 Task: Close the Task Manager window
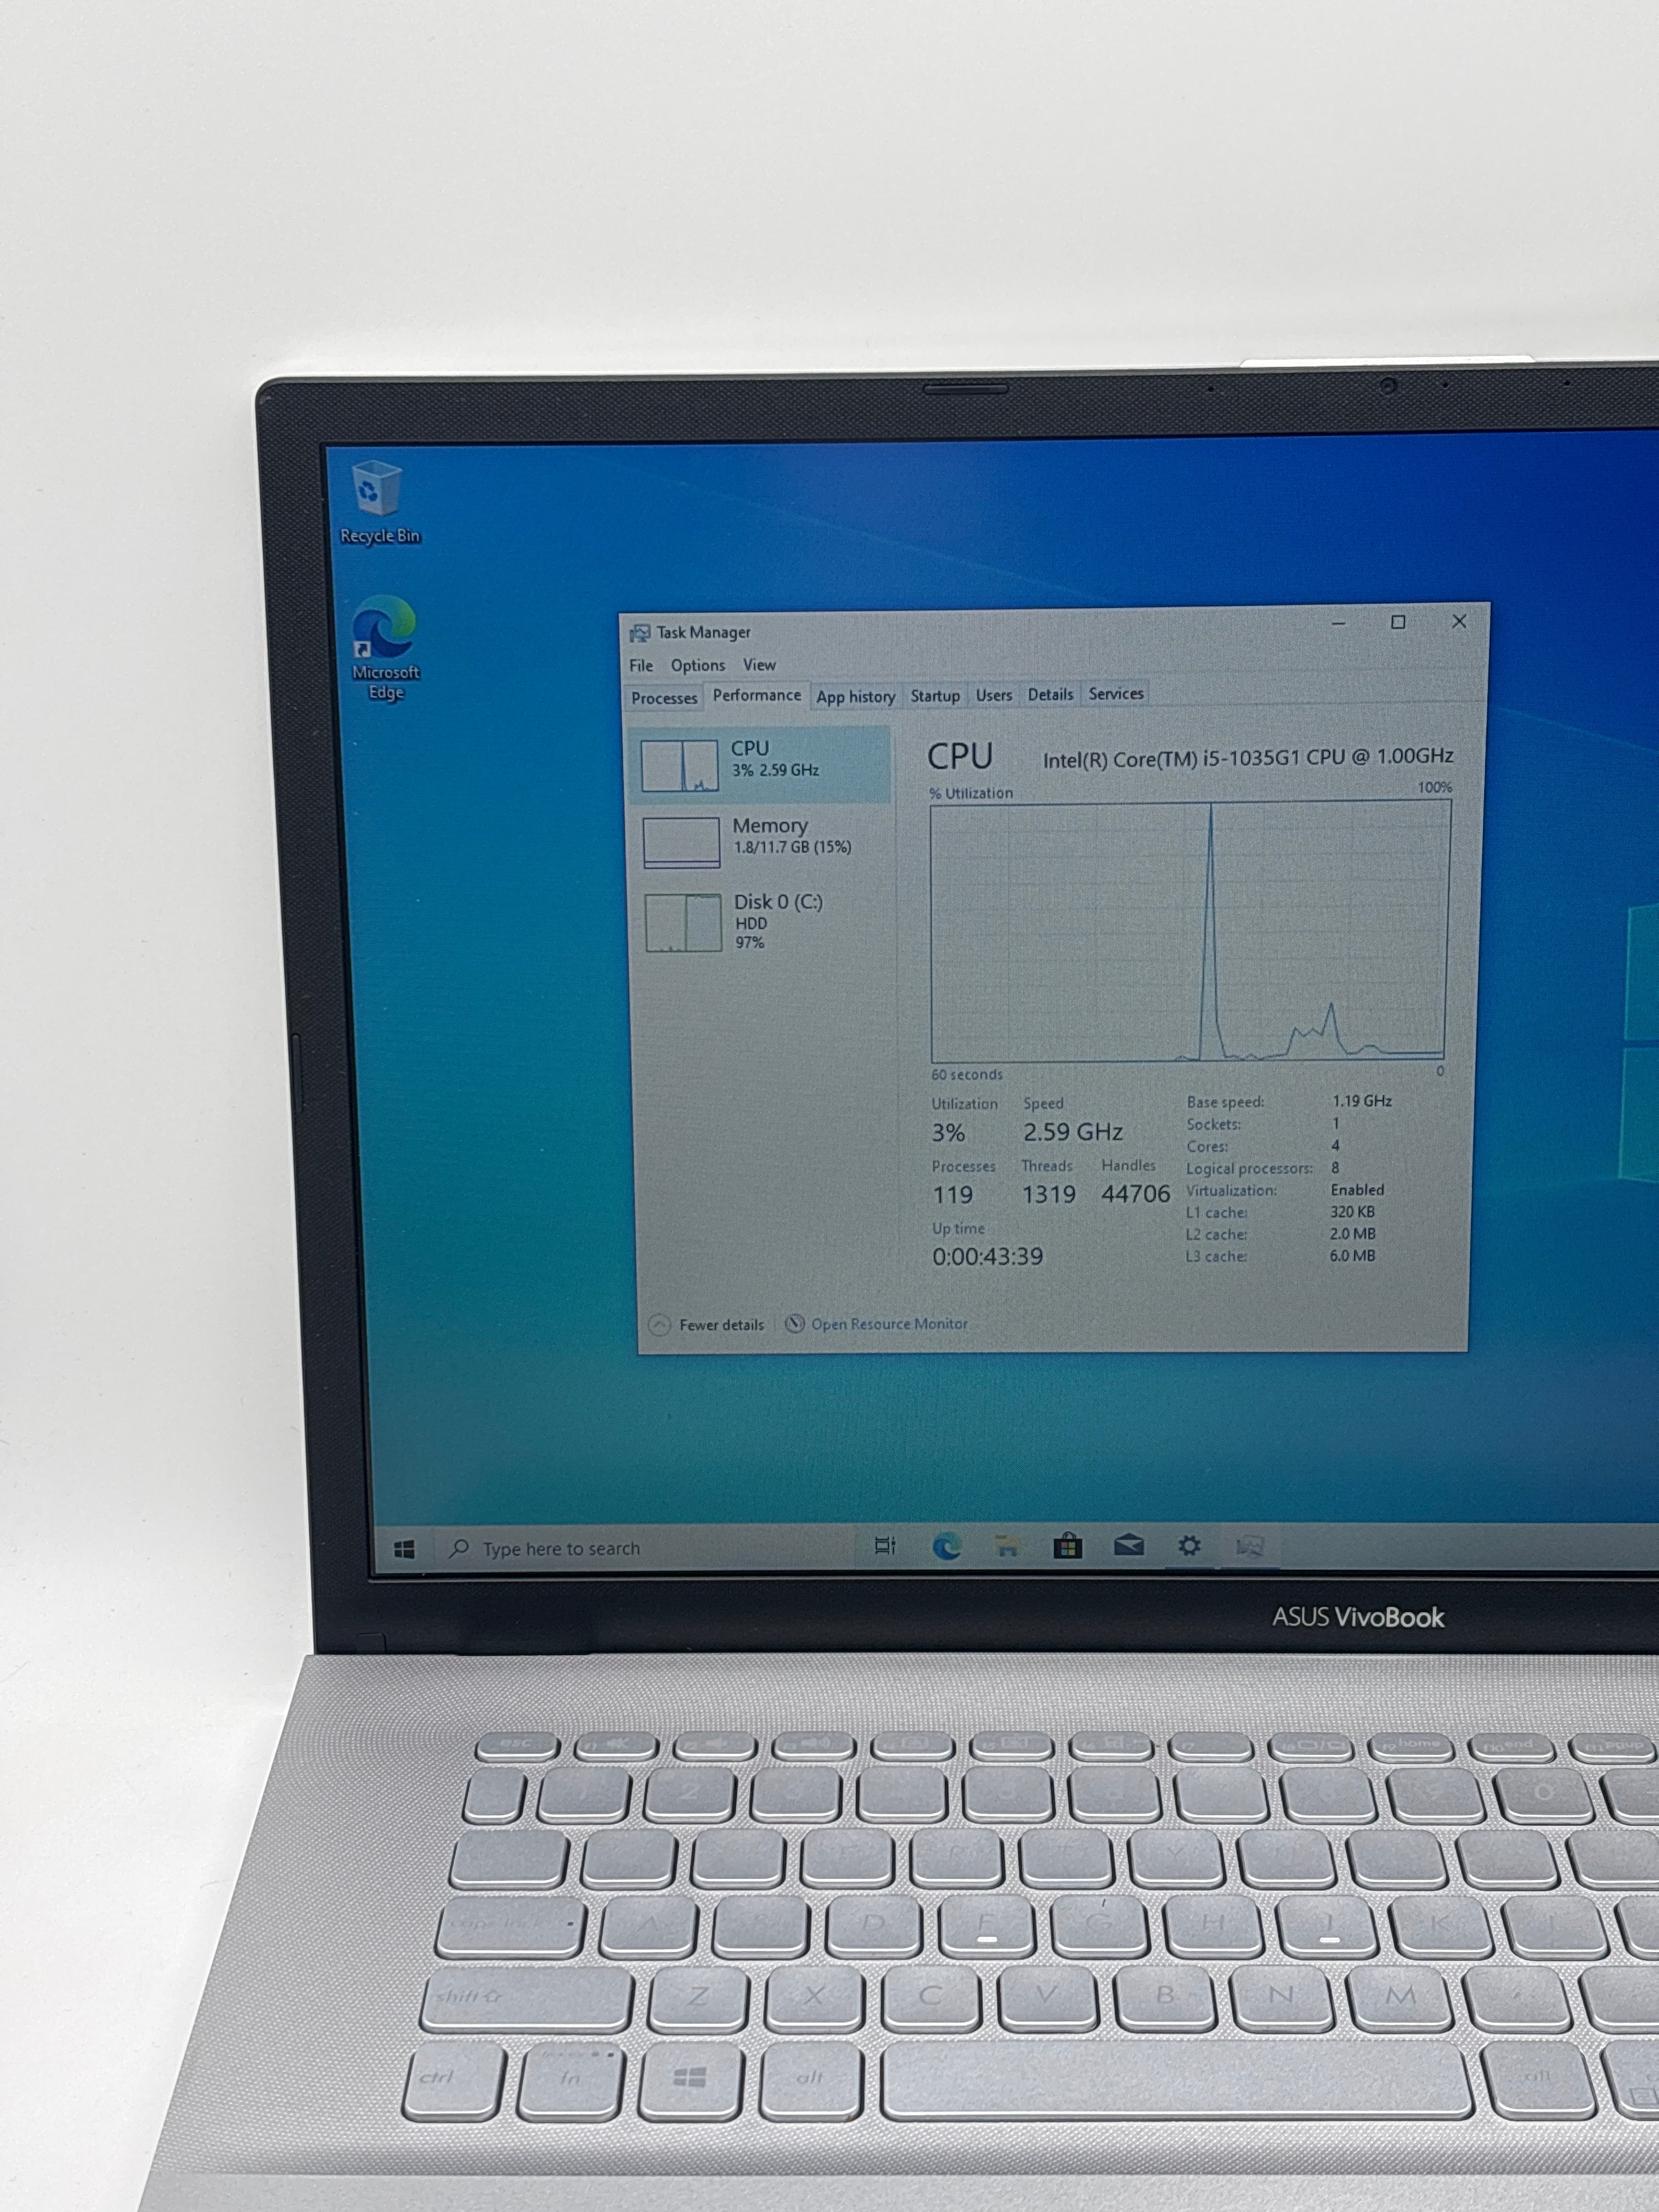1459,621
